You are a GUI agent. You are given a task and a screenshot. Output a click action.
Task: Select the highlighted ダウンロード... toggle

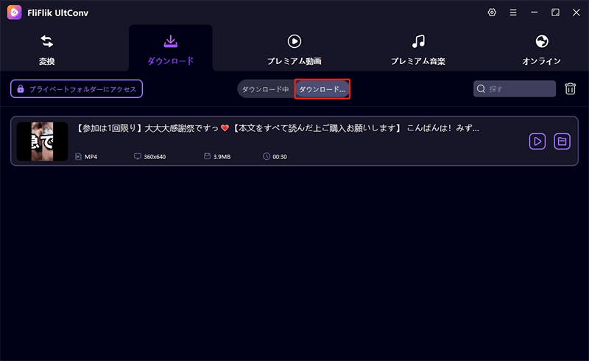pyautogui.click(x=322, y=89)
